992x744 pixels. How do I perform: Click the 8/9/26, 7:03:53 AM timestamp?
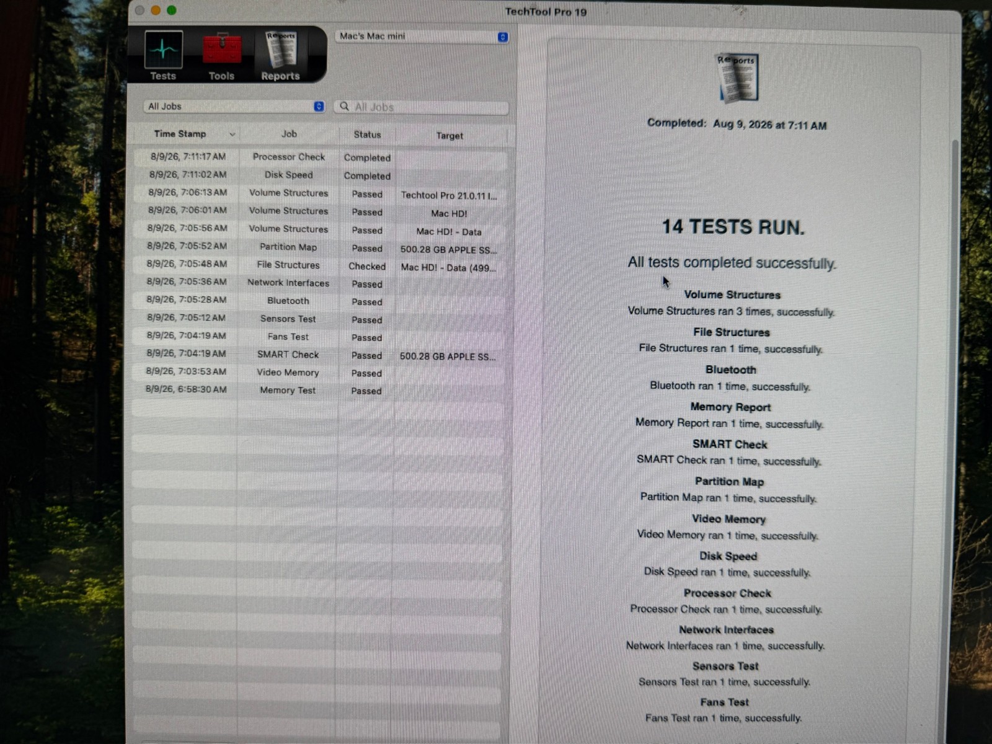[186, 371]
